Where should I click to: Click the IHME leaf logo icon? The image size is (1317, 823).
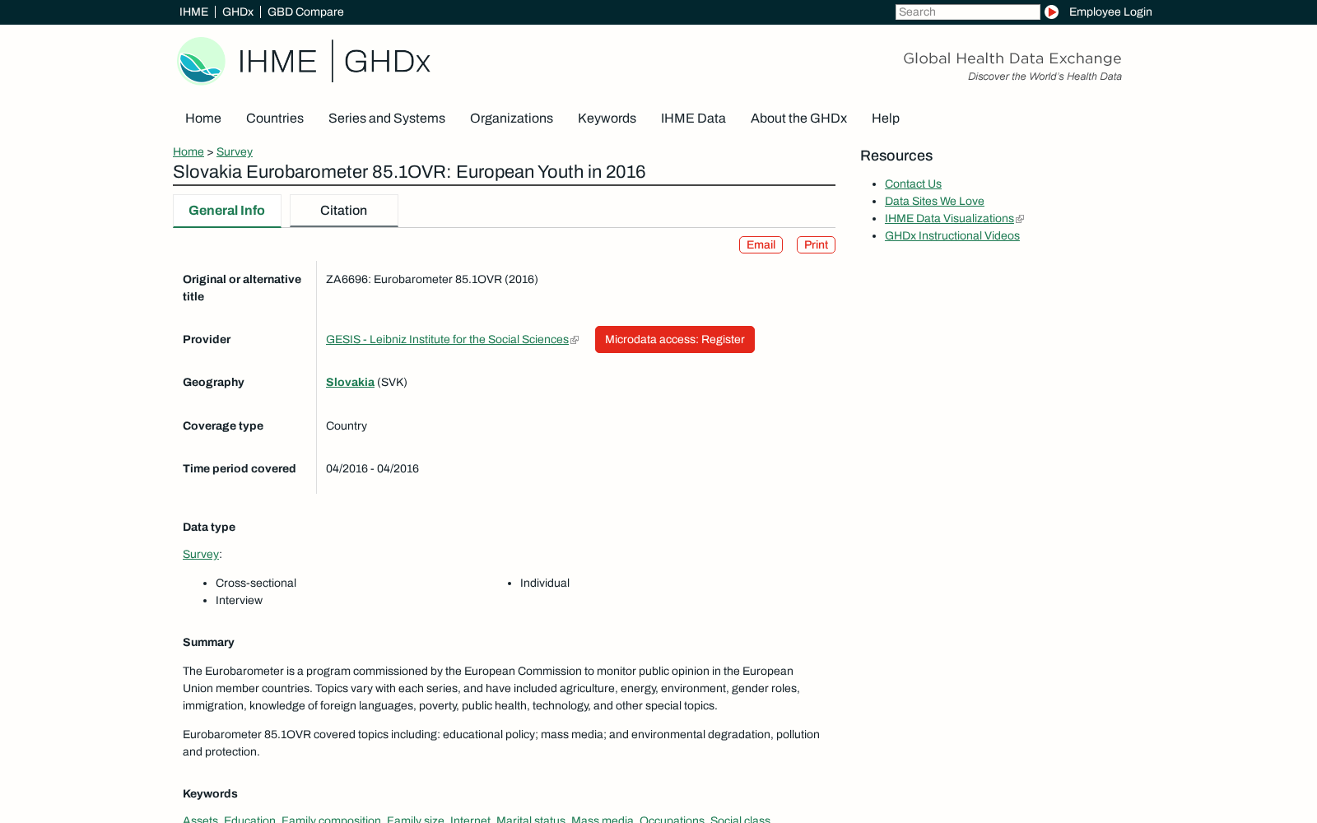pos(201,60)
